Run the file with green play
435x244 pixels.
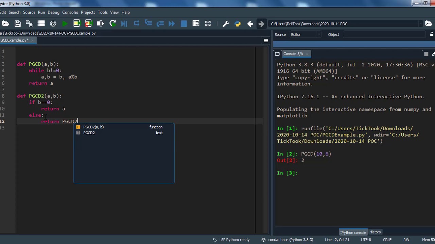click(65, 23)
